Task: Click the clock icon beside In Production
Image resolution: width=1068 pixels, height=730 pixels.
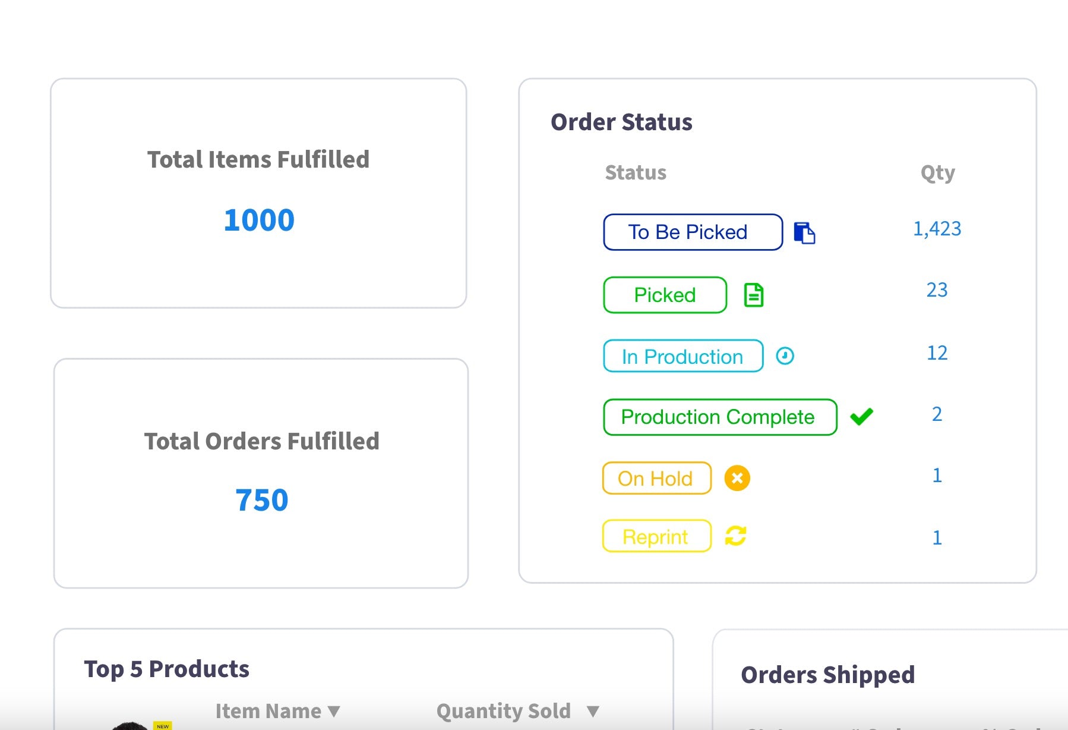Action: (x=785, y=356)
